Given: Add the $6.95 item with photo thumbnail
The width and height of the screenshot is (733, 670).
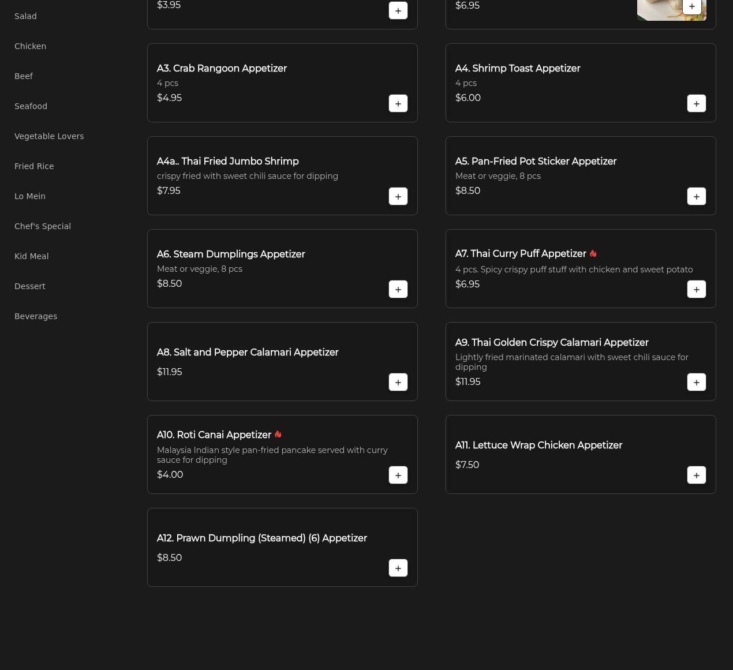Looking at the screenshot, I should coord(692,6).
